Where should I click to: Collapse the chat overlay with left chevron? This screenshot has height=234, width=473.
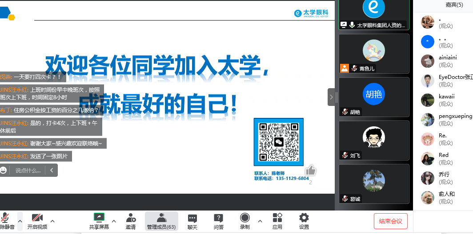coord(52,170)
